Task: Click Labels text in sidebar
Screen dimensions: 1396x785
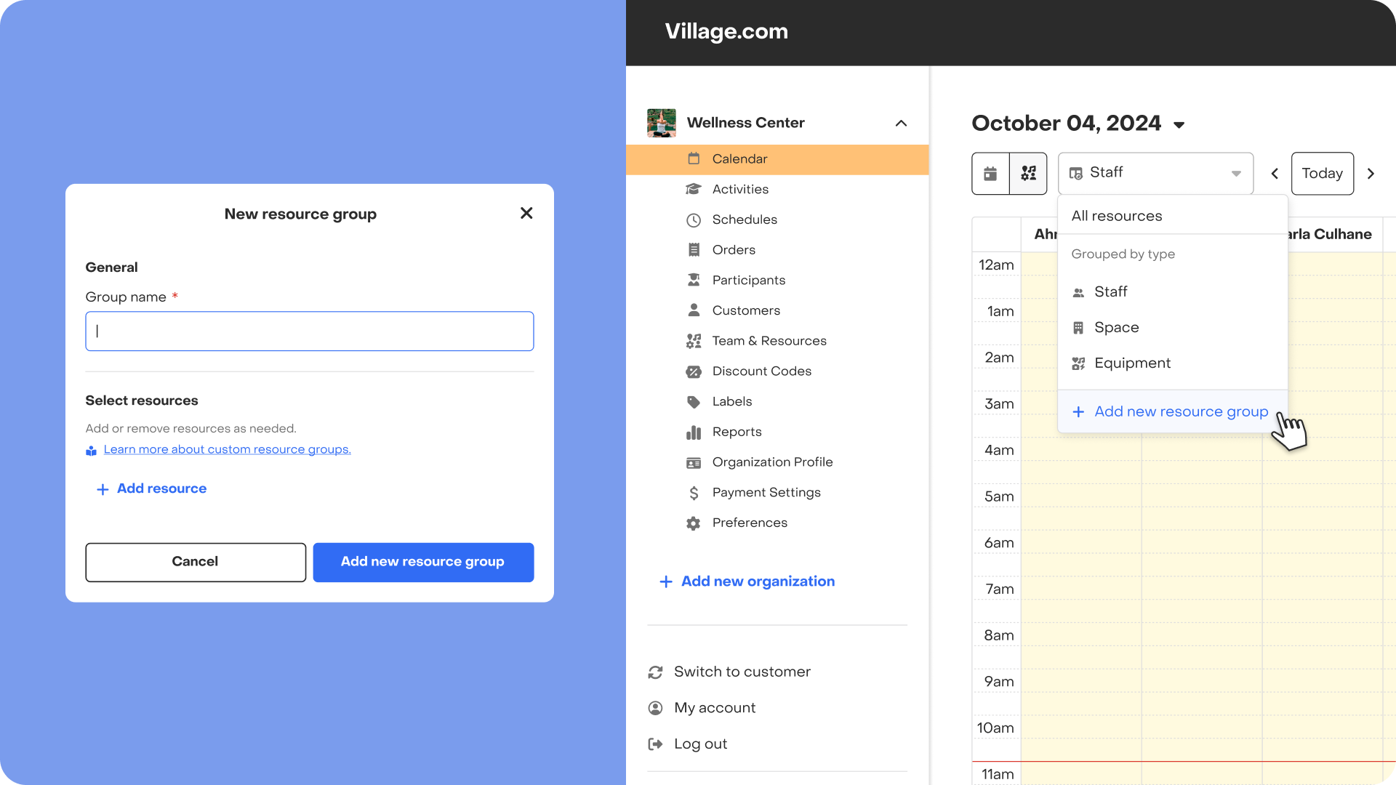Action: pyautogui.click(x=732, y=402)
